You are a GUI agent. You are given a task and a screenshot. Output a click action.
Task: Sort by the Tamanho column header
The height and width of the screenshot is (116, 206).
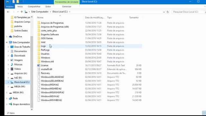(134, 17)
